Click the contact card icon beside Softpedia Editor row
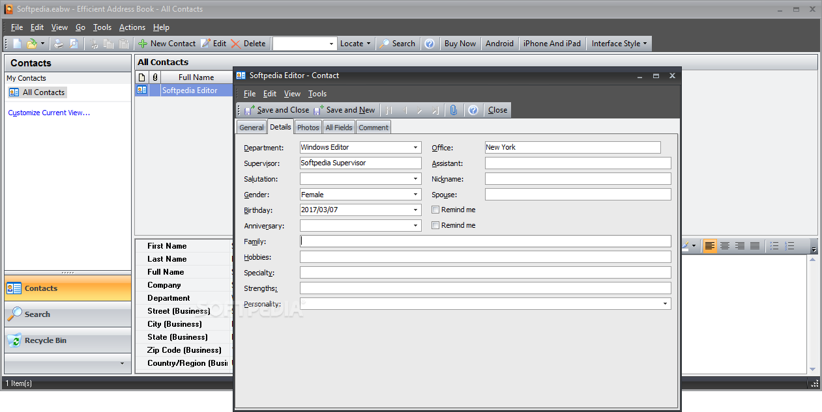Viewport: 822px width, 412px height. [141, 90]
